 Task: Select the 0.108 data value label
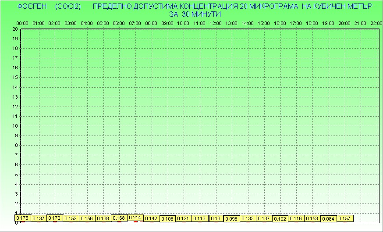167,219
